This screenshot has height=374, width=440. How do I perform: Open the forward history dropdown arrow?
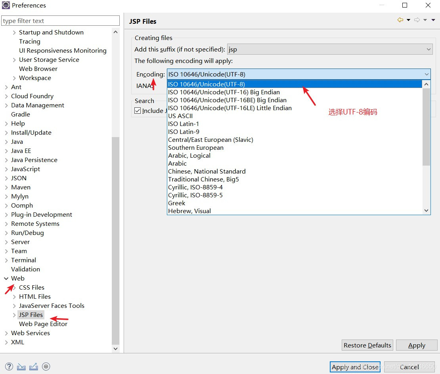(425, 20)
